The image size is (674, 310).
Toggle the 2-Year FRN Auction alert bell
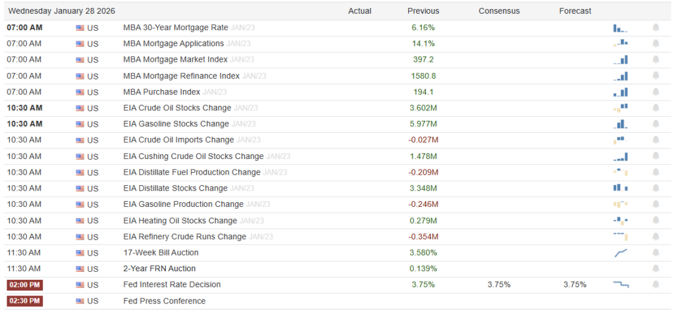(x=656, y=269)
